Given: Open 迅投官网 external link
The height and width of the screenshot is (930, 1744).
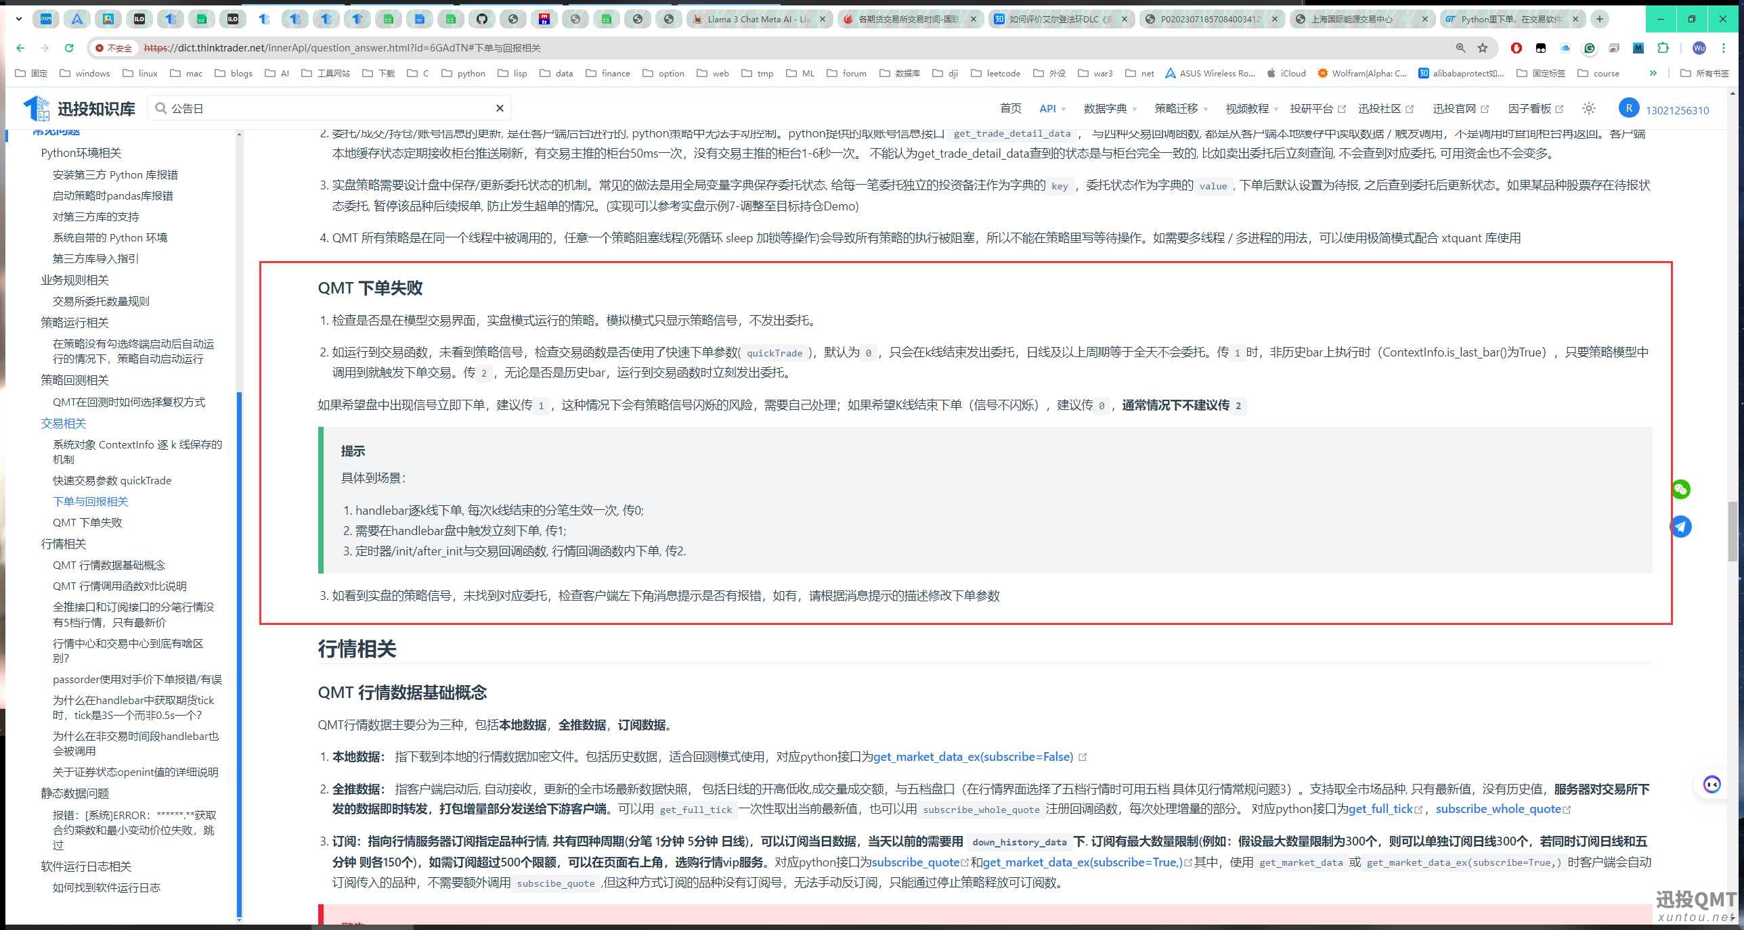Looking at the screenshot, I should click(1460, 109).
